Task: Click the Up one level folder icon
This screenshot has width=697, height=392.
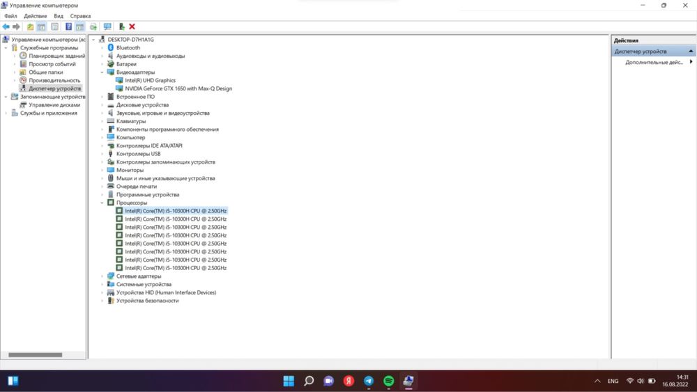Action: (x=30, y=27)
